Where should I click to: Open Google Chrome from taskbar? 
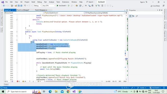[x=68, y=92]
